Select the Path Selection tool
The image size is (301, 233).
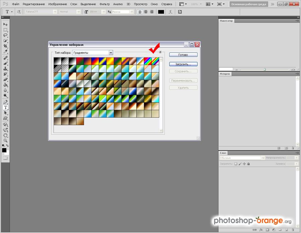[5, 113]
